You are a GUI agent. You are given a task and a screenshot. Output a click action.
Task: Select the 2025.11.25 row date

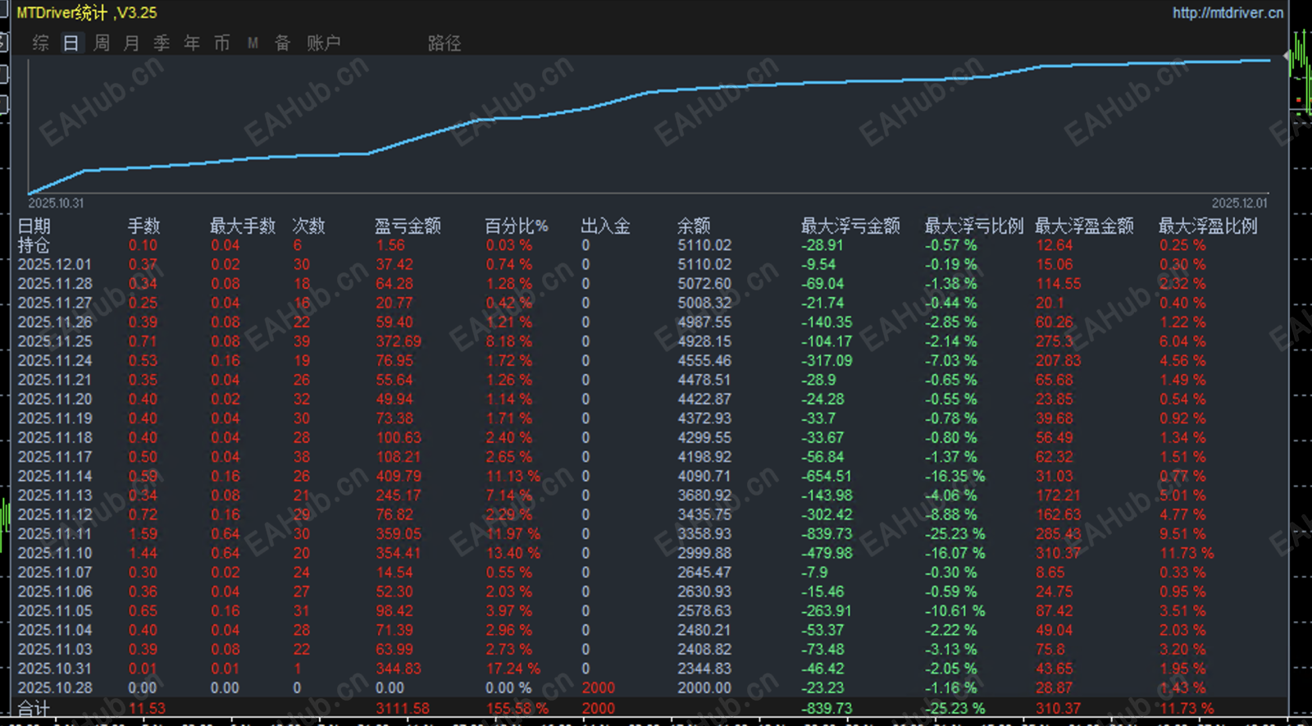coord(55,341)
